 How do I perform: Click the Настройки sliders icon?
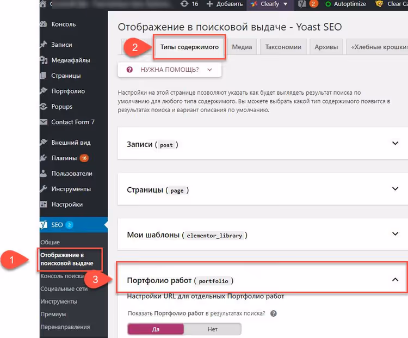(x=44, y=204)
